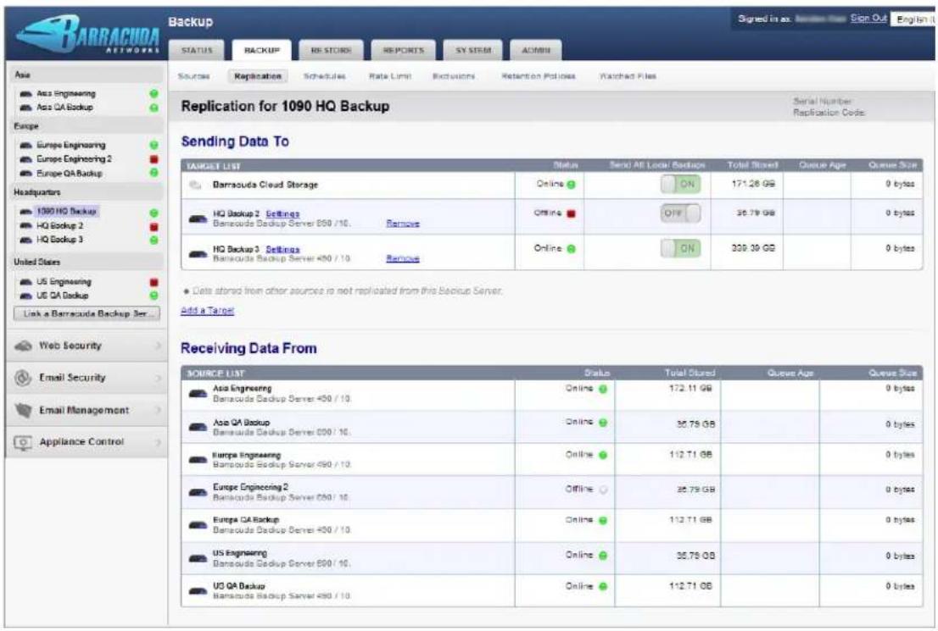The width and height of the screenshot is (938, 631).
Task: Open Retention Policies sub-tab
Action: click(x=539, y=76)
